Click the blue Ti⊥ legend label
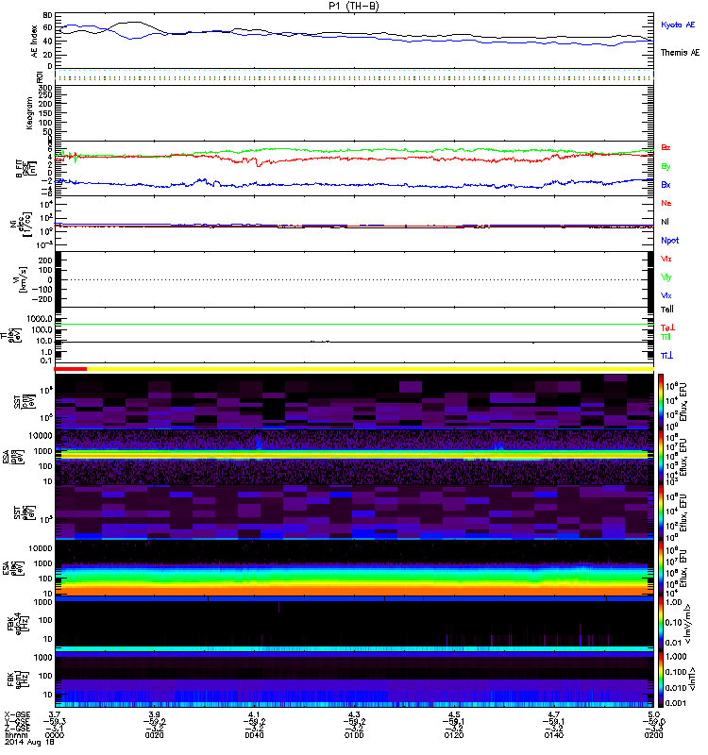Viewport: 708px width, 755px height. pyautogui.click(x=666, y=356)
